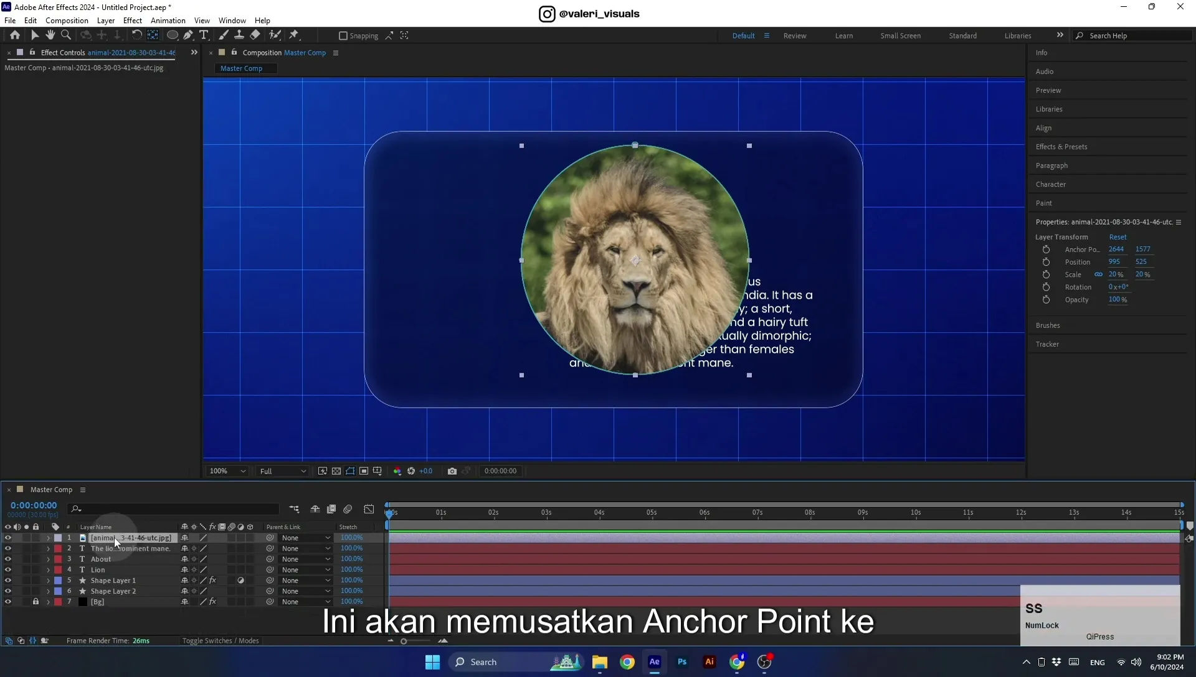Click the Region of Interest icon
The width and height of the screenshot is (1196, 677).
pyautogui.click(x=364, y=471)
